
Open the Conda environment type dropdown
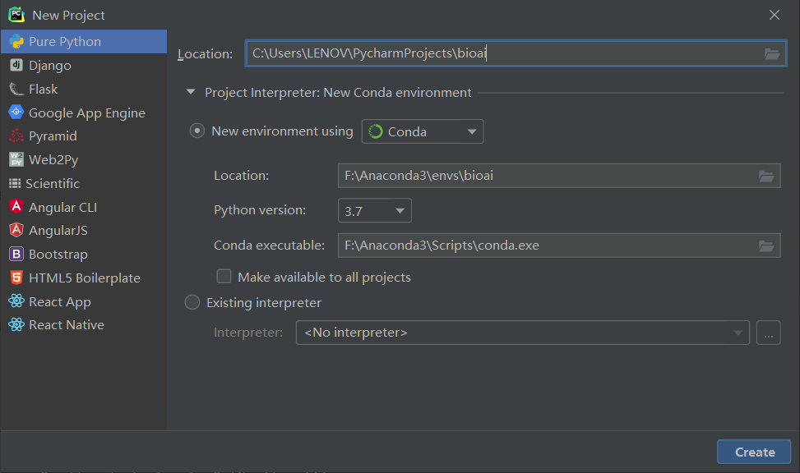coord(423,131)
